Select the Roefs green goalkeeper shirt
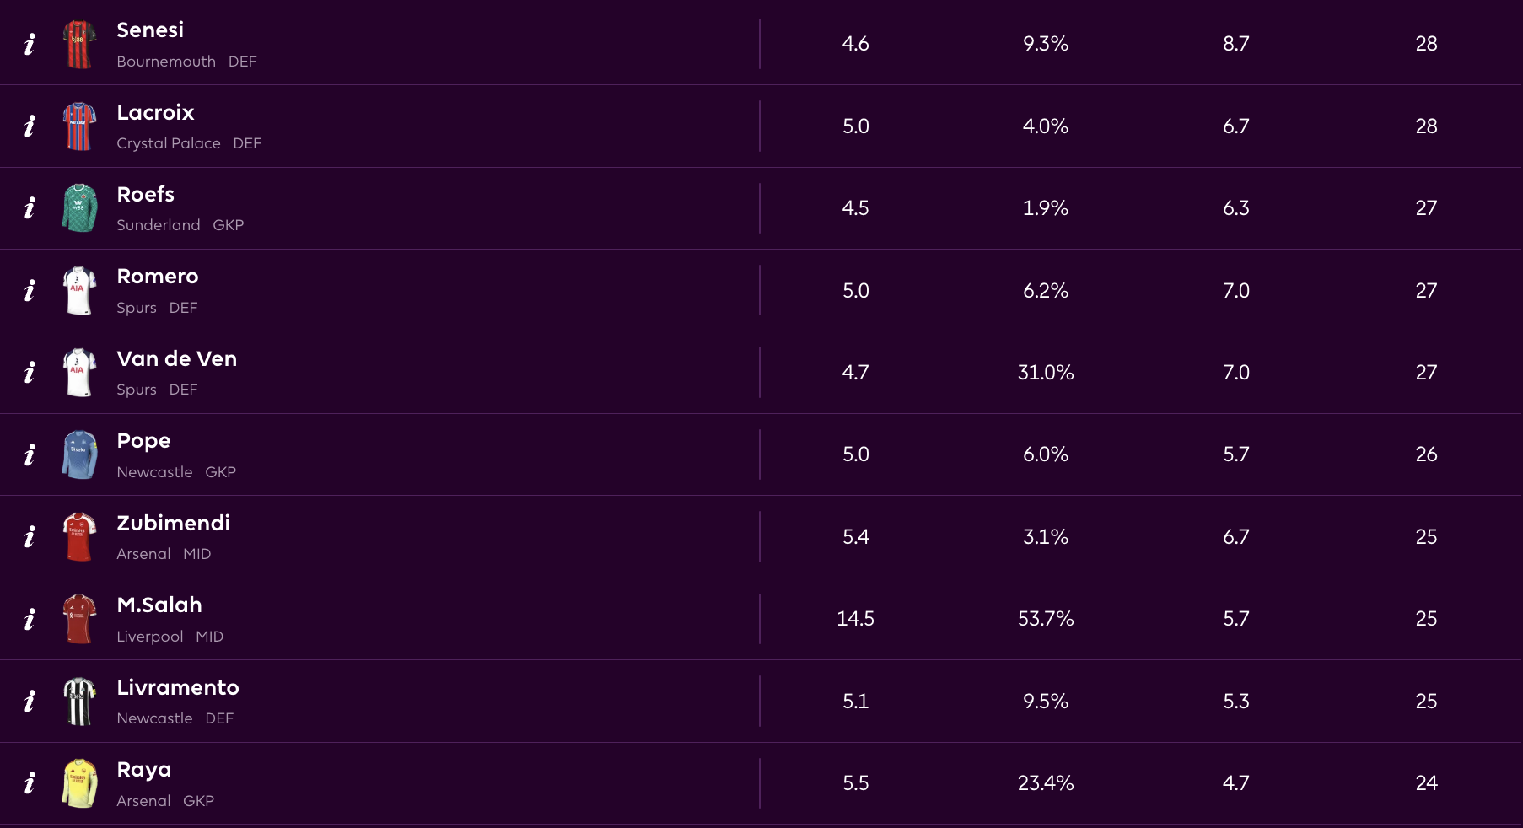This screenshot has width=1523, height=828. click(79, 208)
